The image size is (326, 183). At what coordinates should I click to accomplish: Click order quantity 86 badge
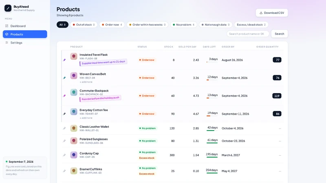[x=277, y=114]
